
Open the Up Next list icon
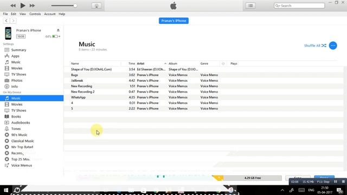coord(250,6)
